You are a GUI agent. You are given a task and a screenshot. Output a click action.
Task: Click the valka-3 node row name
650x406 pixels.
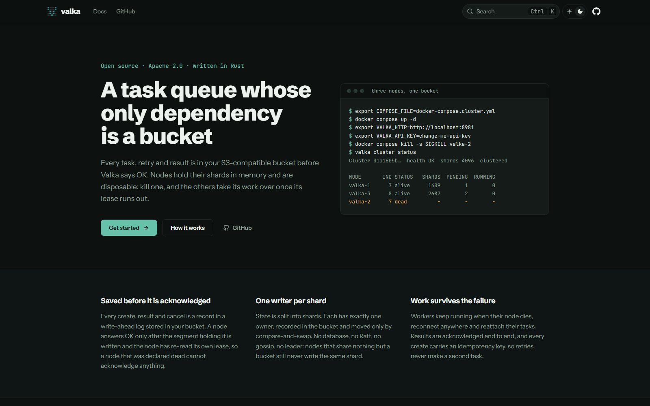coord(360,194)
